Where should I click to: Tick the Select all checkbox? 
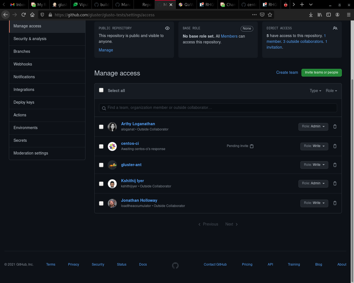101,90
